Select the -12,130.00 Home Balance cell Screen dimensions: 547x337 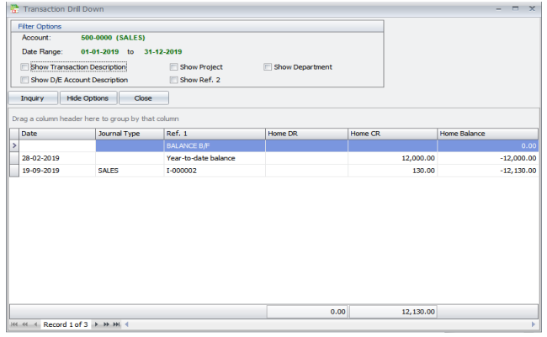coord(488,171)
